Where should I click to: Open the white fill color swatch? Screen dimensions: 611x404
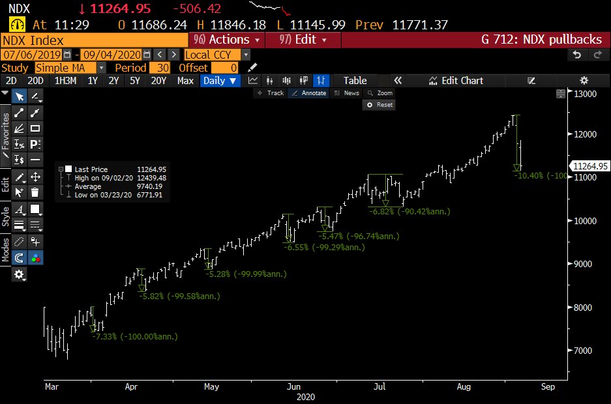click(35, 210)
